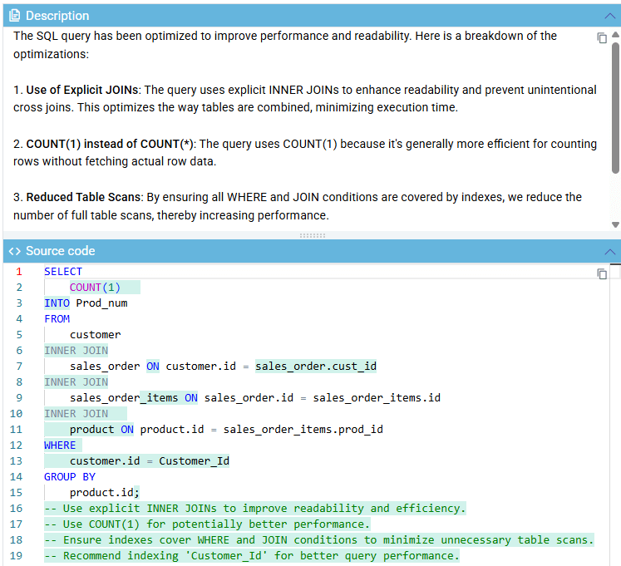Click the GROUP BY keyword in the code
The height and width of the screenshot is (566, 621).
pyautogui.click(x=70, y=477)
